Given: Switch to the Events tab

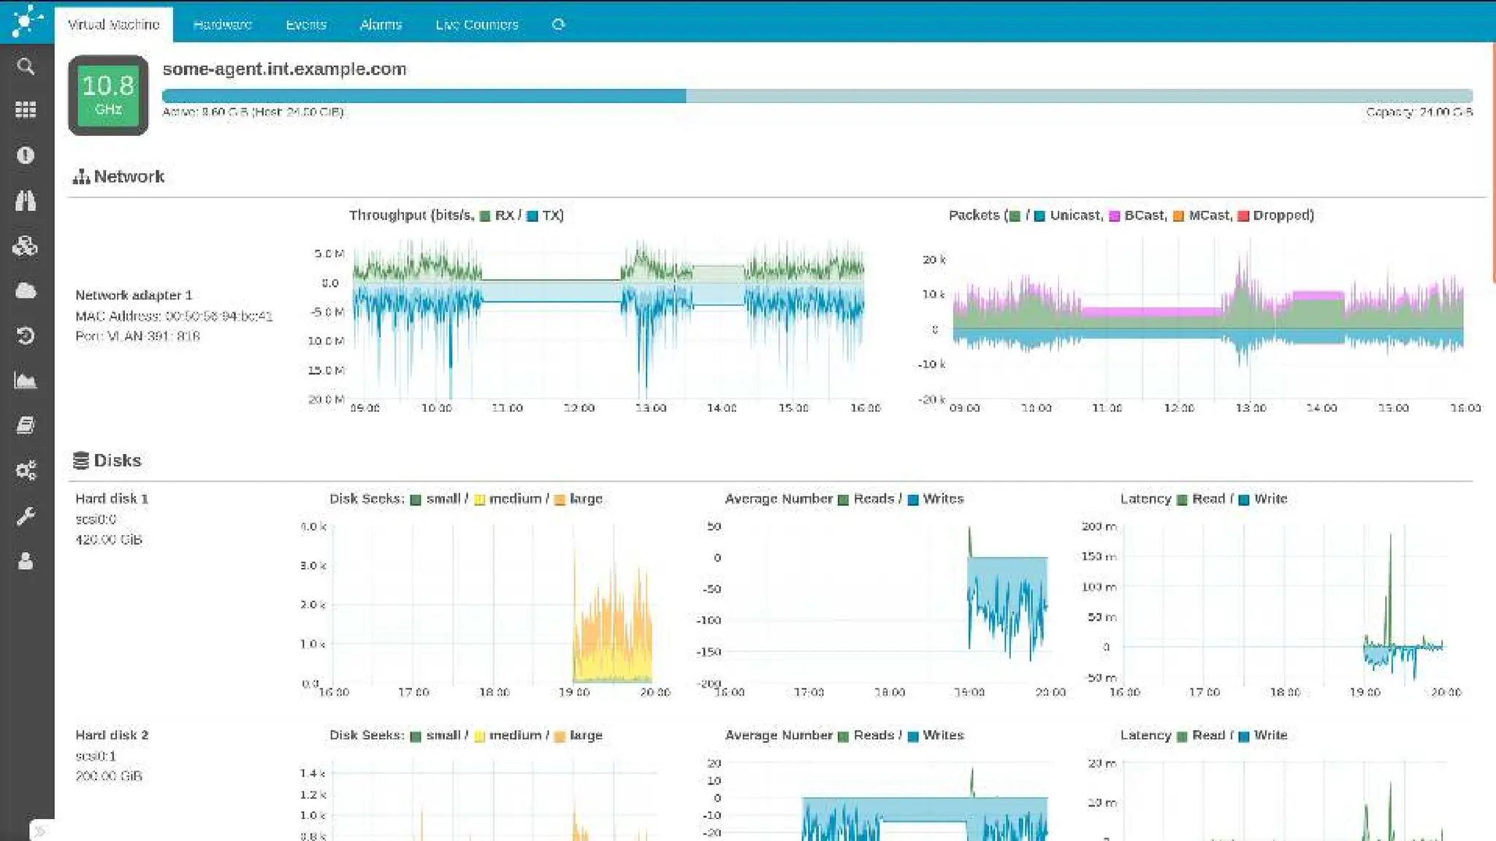Looking at the screenshot, I should click(305, 24).
